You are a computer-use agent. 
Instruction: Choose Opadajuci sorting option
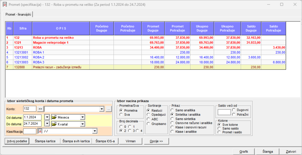pos(148,114)
